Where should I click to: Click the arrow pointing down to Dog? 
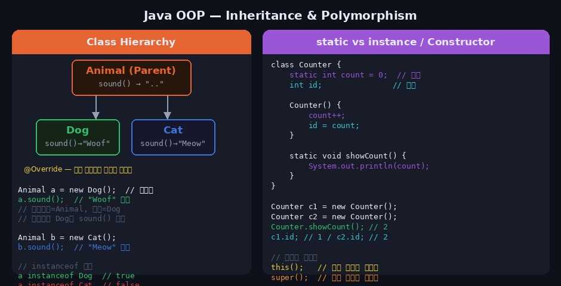95,107
